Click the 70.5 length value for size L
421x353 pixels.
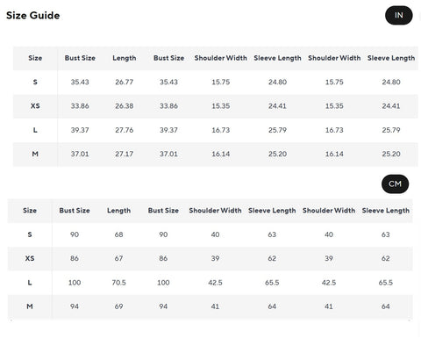point(118,283)
